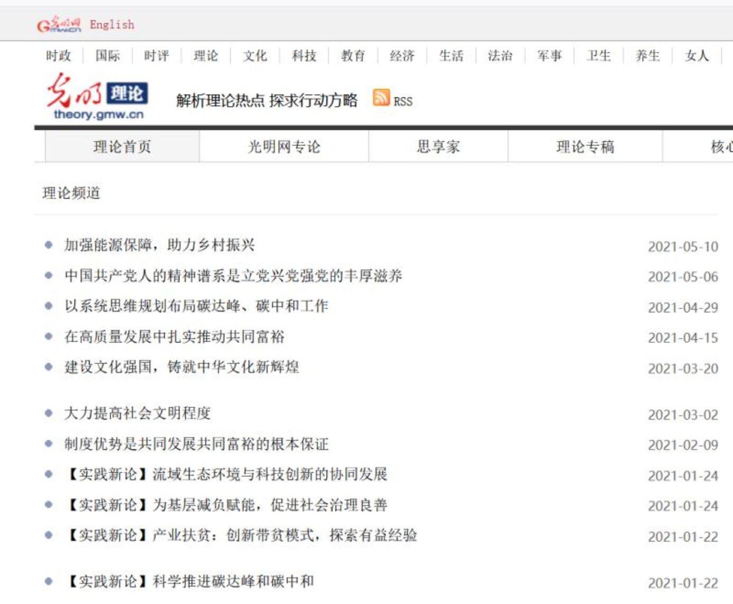This screenshot has width=733, height=604.
Task: Open the 时政 menu item
Action: tap(58, 56)
